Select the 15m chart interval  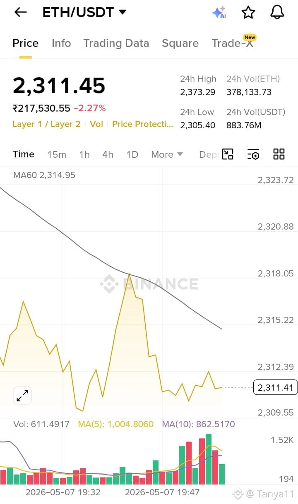point(57,154)
